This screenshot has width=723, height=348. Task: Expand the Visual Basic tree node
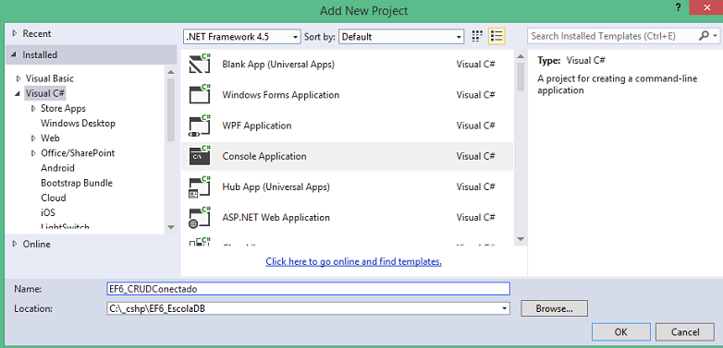pos(18,78)
